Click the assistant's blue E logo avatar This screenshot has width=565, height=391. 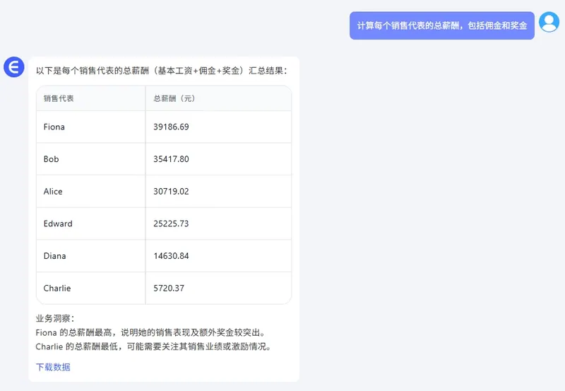14,68
